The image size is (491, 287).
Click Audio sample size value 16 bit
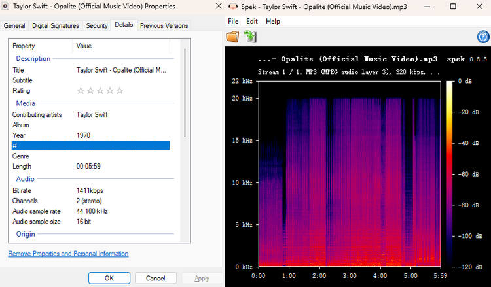(x=84, y=222)
